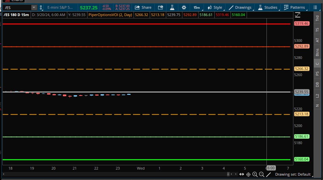Click the last price 5237.25
The image size is (323, 180).
89,8
